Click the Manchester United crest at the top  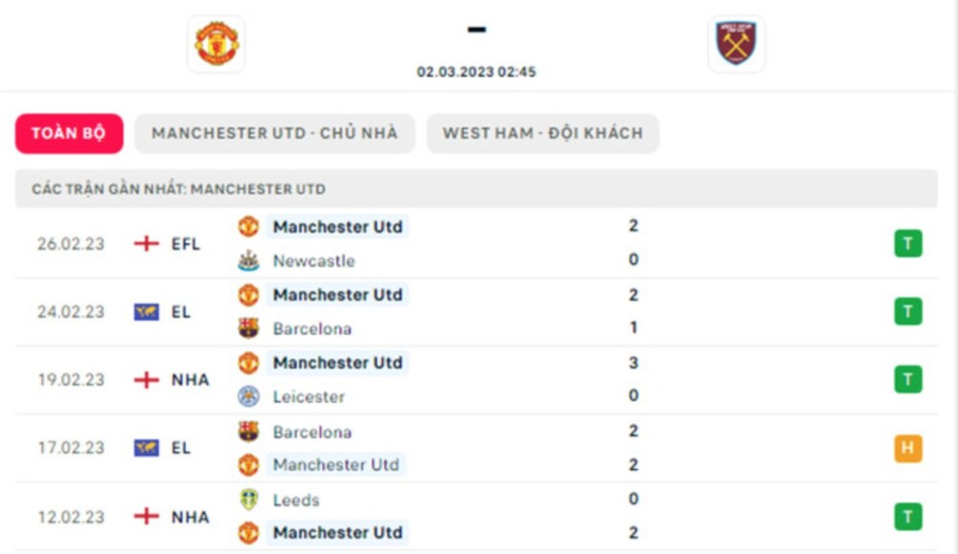pyautogui.click(x=216, y=44)
